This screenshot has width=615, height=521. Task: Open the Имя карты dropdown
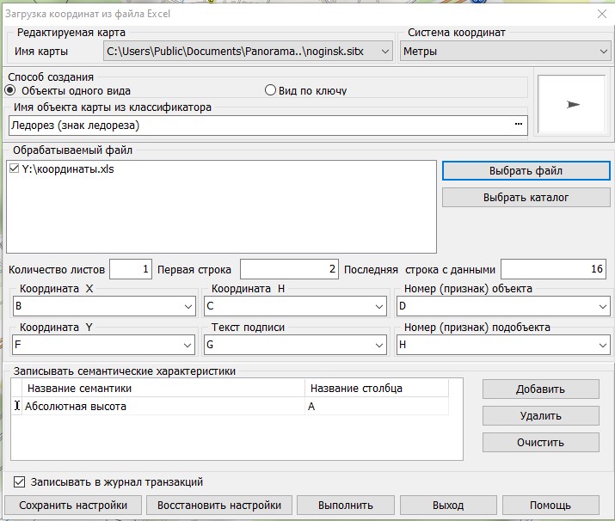coord(248,52)
